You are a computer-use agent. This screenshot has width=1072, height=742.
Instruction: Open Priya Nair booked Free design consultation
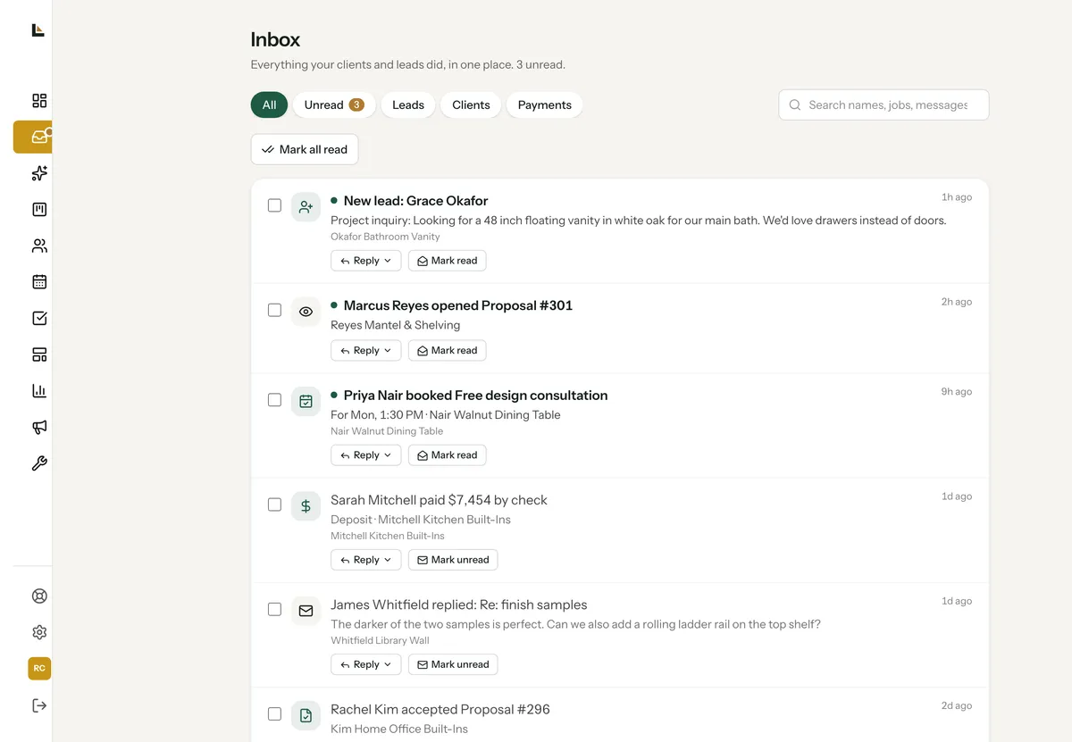[x=475, y=396]
